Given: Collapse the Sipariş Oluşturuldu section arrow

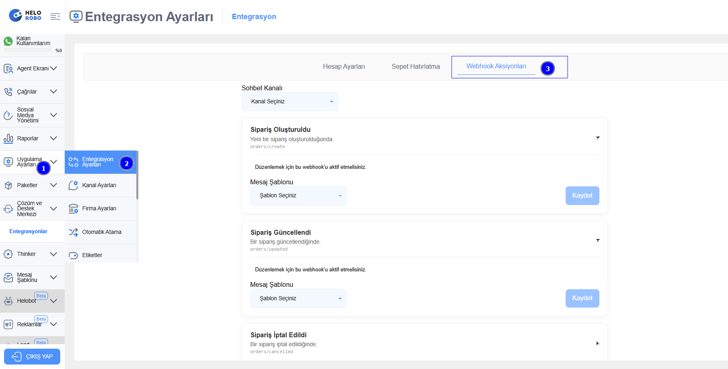Looking at the screenshot, I should pos(598,138).
